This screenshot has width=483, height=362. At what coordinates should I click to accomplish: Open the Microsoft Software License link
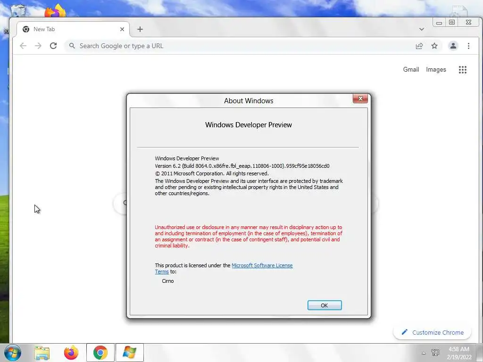coord(262,265)
